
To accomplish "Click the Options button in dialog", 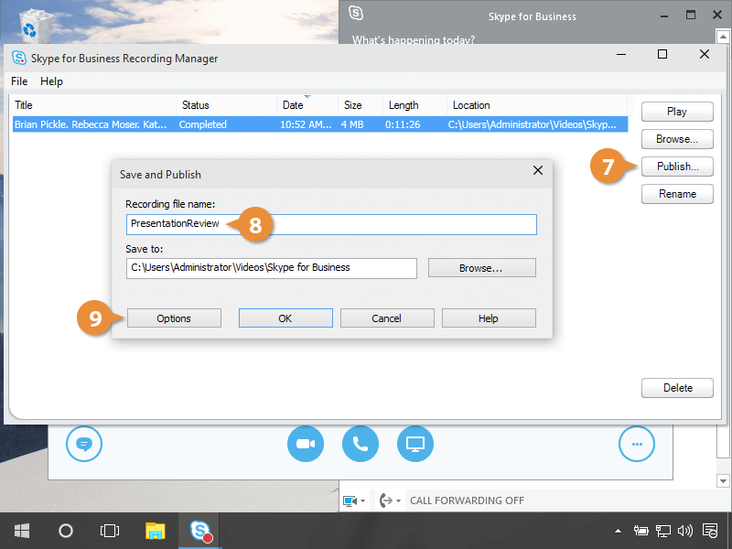I will click(174, 318).
